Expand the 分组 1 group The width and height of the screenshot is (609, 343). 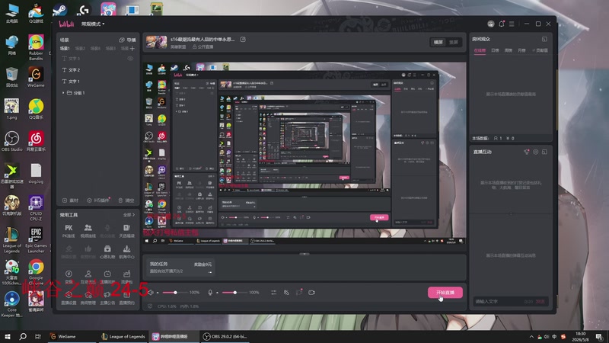click(63, 93)
